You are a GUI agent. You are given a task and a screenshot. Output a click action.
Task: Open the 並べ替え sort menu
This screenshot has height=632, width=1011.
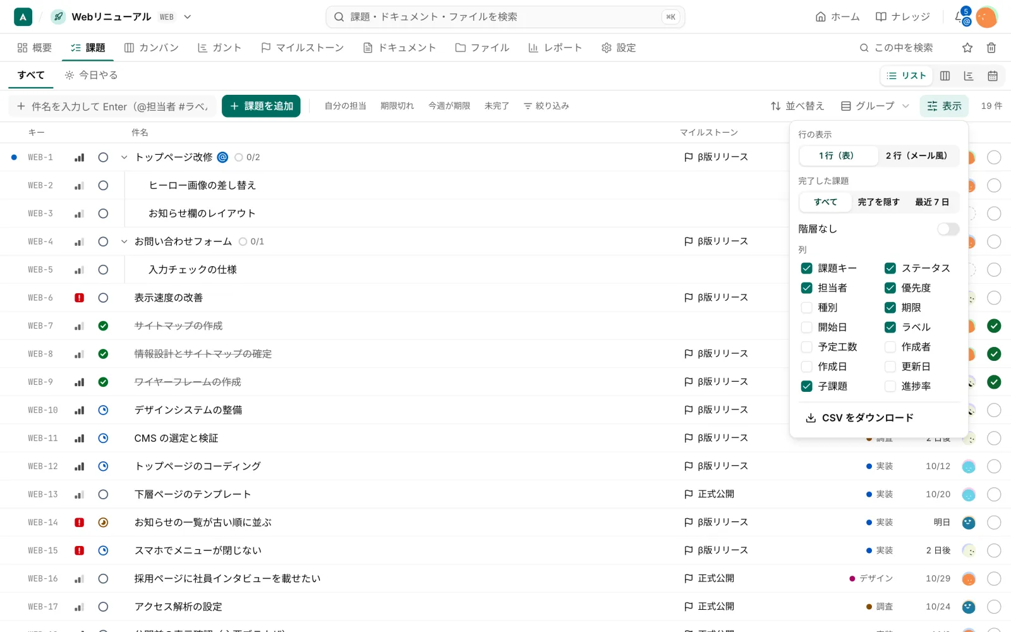(x=797, y=106)
